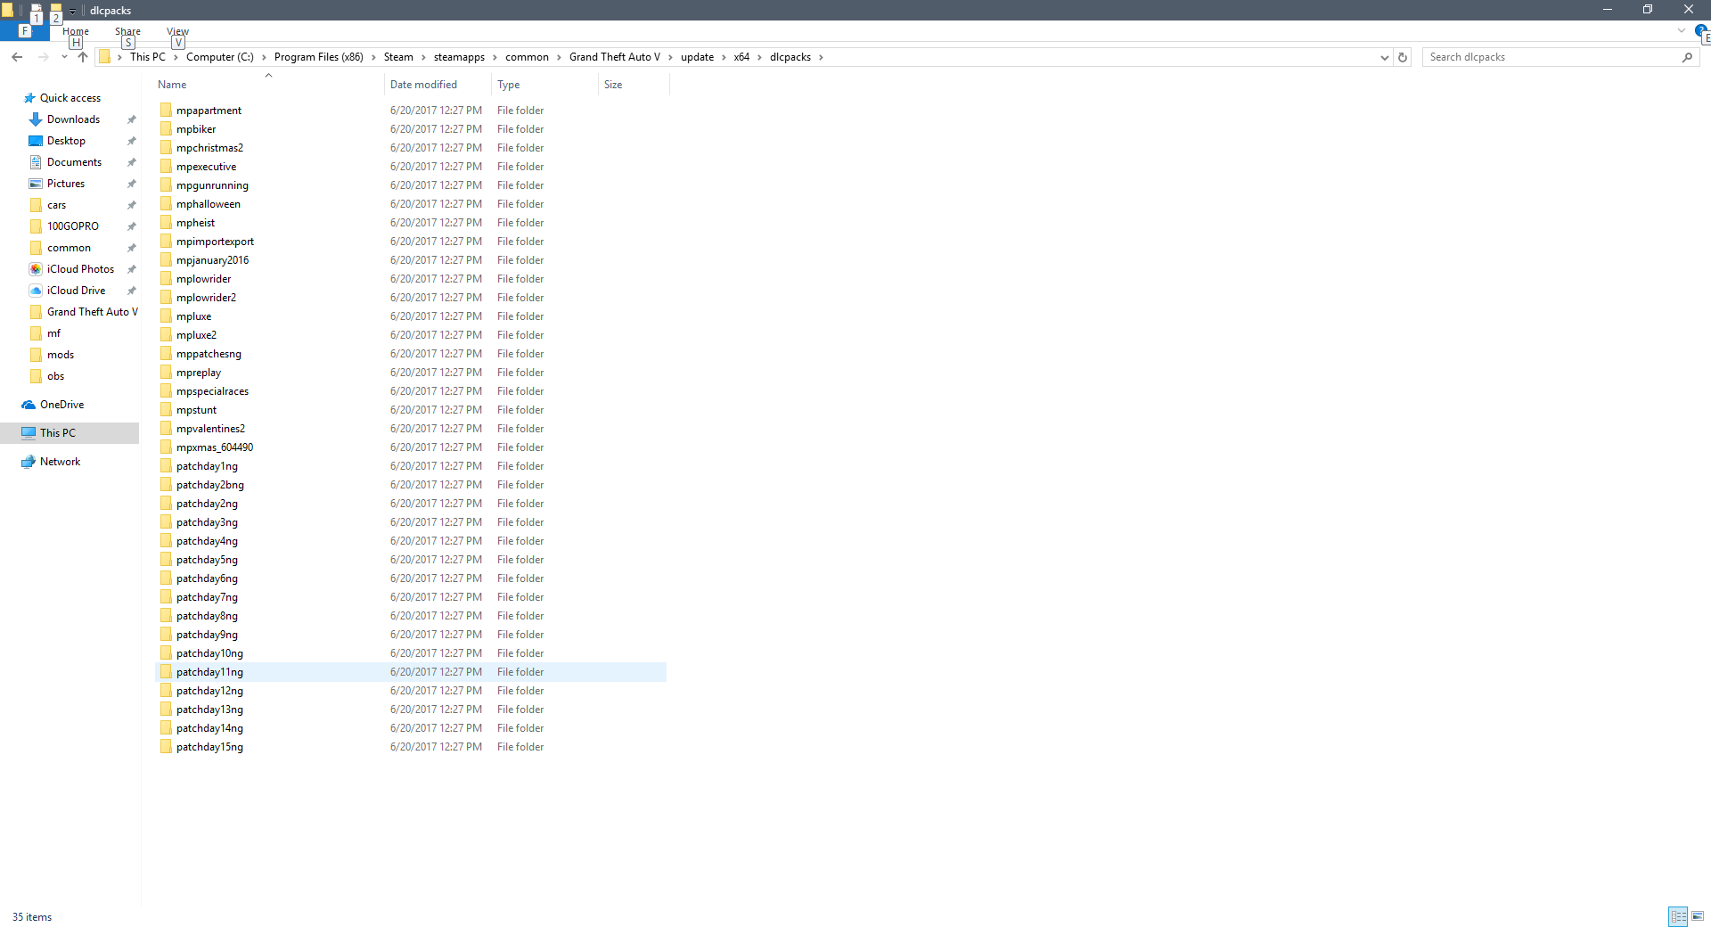Select the mplowrider2 folder icon
The width and height of the screenshot is (1711, 927).
(x=166, y=298)
